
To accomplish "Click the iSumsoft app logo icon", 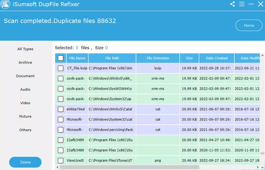I will [5, 4].
